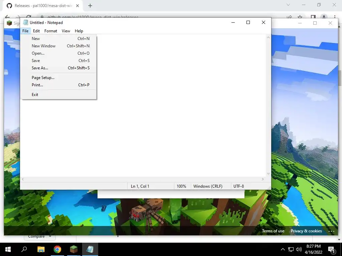Open the View menu in Notepad
Viewport: 342px width, 256px height.
[66, 31]
